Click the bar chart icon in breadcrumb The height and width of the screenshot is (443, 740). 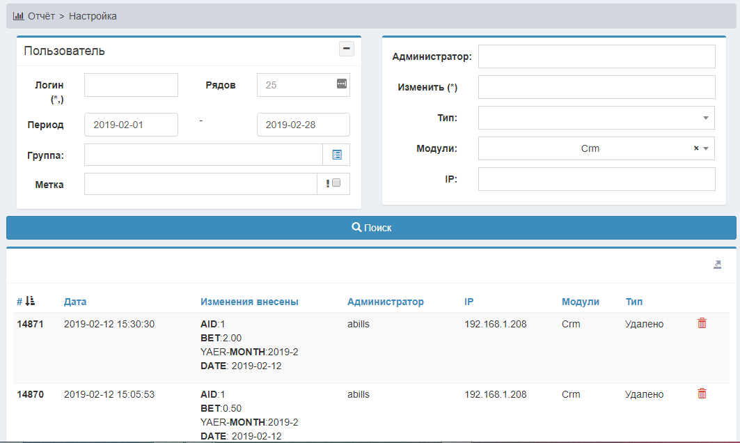pos(19,16)
